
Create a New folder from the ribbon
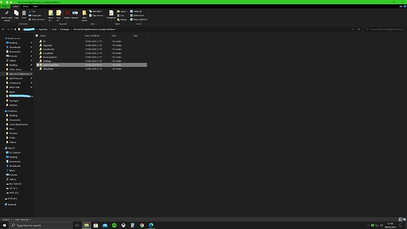[x=84, y=15]
